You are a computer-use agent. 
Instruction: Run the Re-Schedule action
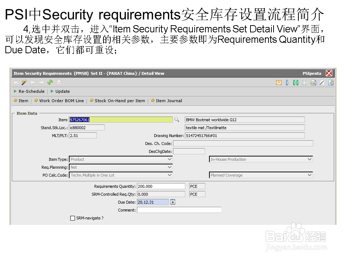tap(29, 91)
